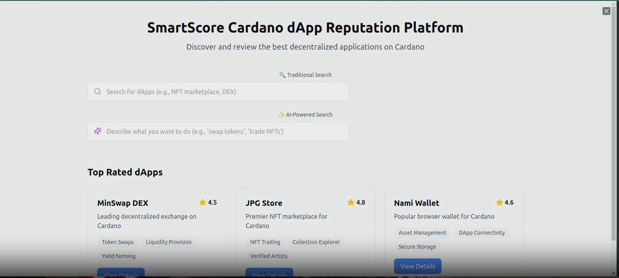Open MinSwap DEX View Details
This screenshot has width=619, height=278.
click(x=121, y=273)
